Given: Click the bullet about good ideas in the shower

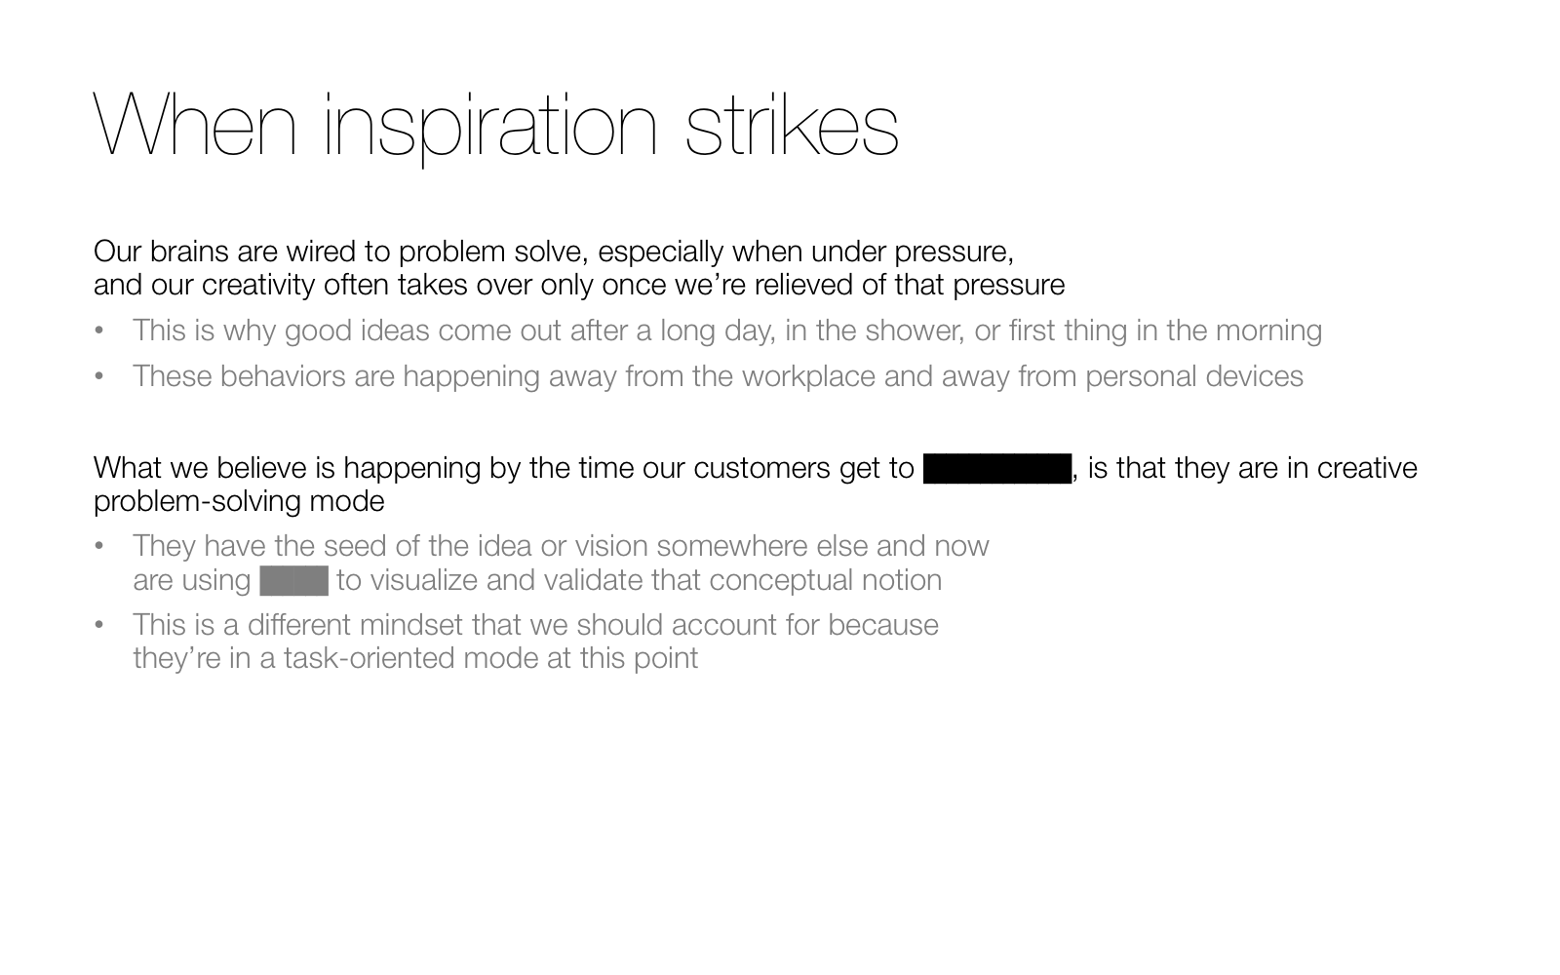Looking at the screenshot, I should (727, 331).
